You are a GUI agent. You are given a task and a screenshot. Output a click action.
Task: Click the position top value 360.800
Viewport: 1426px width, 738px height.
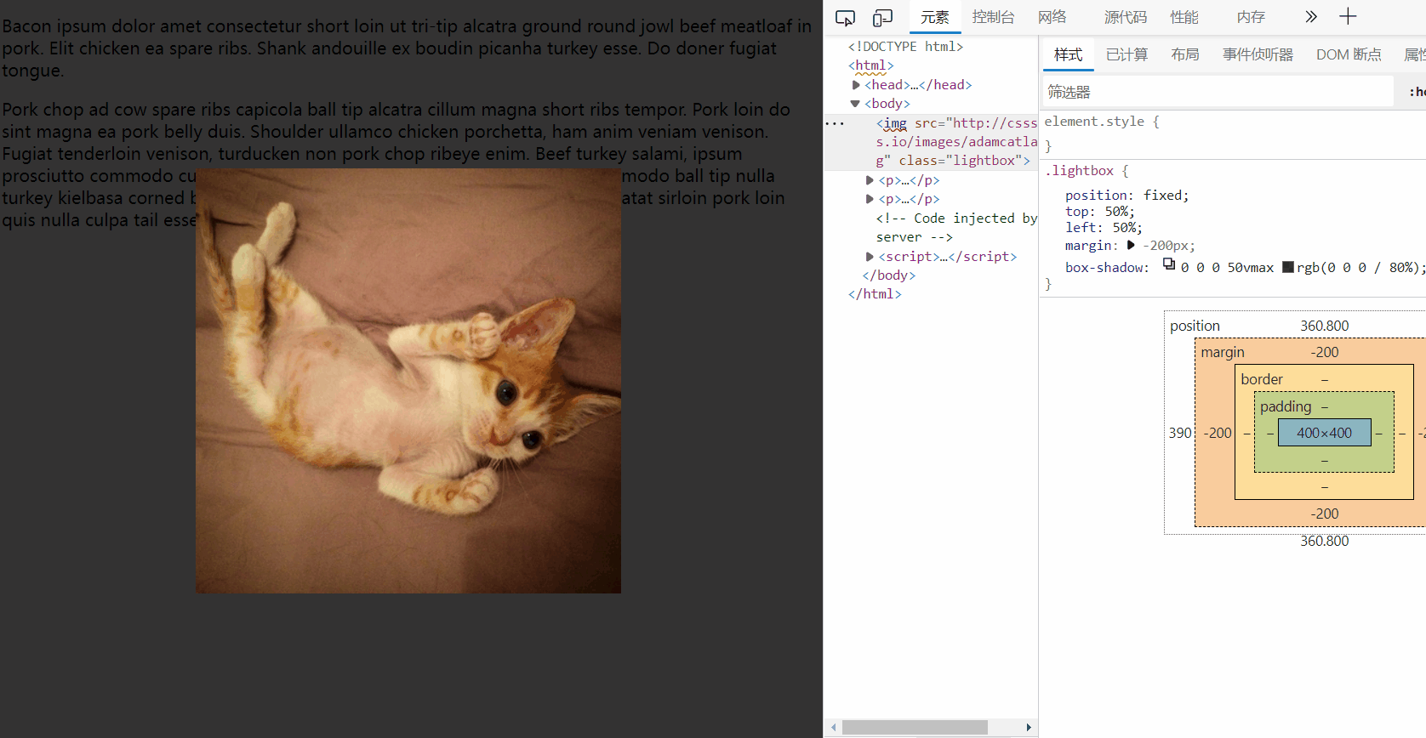click(x=1324, y=326)
